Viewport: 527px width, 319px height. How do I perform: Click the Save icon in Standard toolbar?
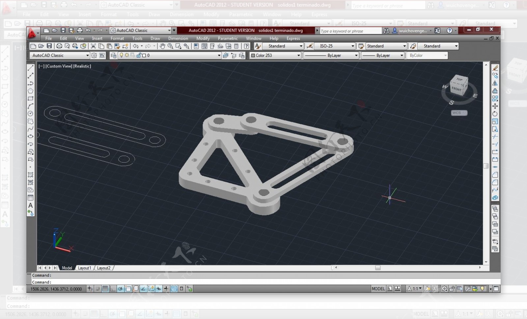pyautogui.click(x=49, y=46)
